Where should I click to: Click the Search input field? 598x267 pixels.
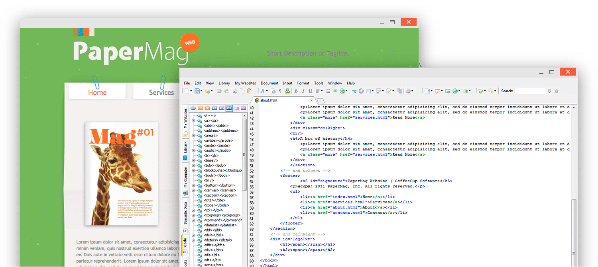point(530,91)
